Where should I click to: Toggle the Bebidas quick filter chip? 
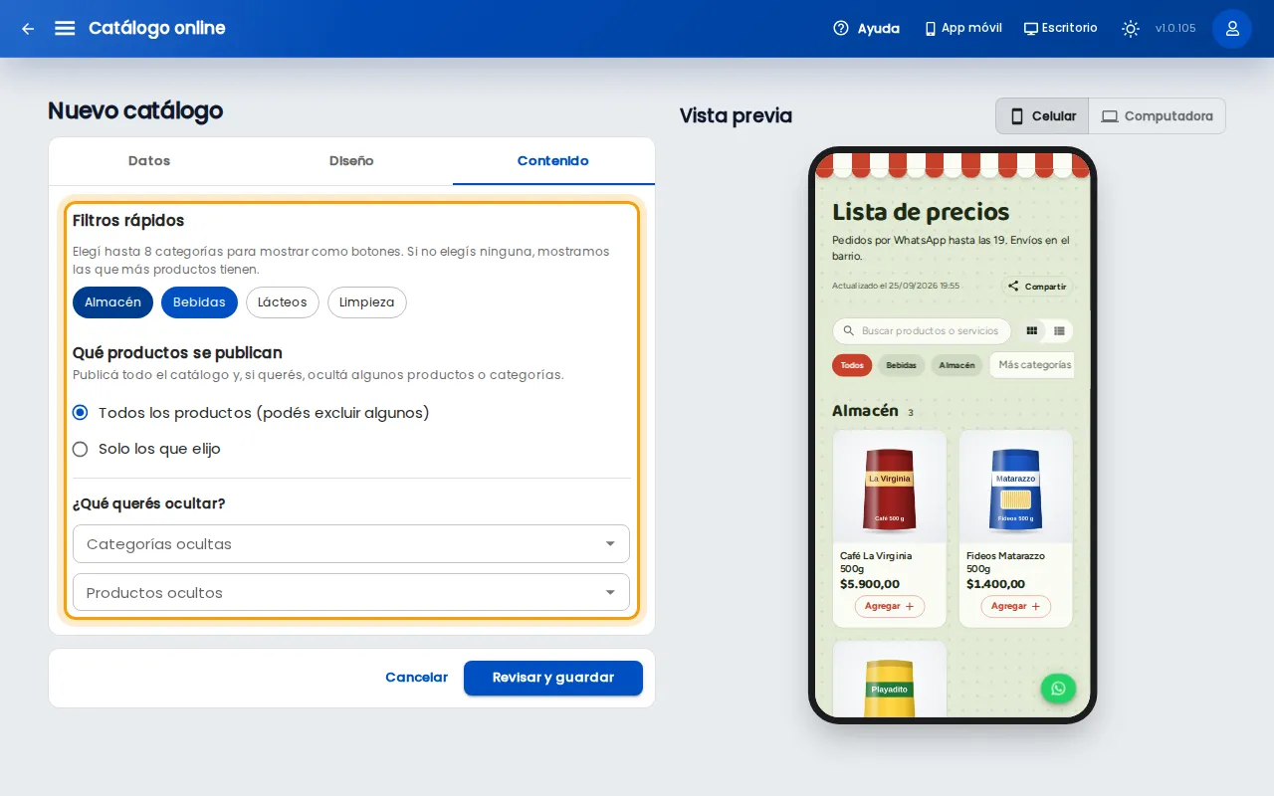199,302
